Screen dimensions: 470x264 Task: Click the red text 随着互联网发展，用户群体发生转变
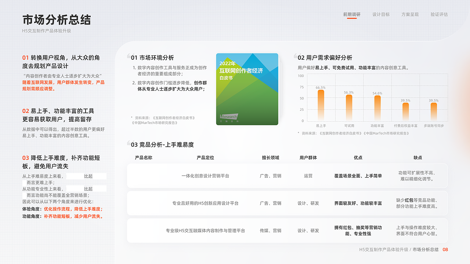64,85
